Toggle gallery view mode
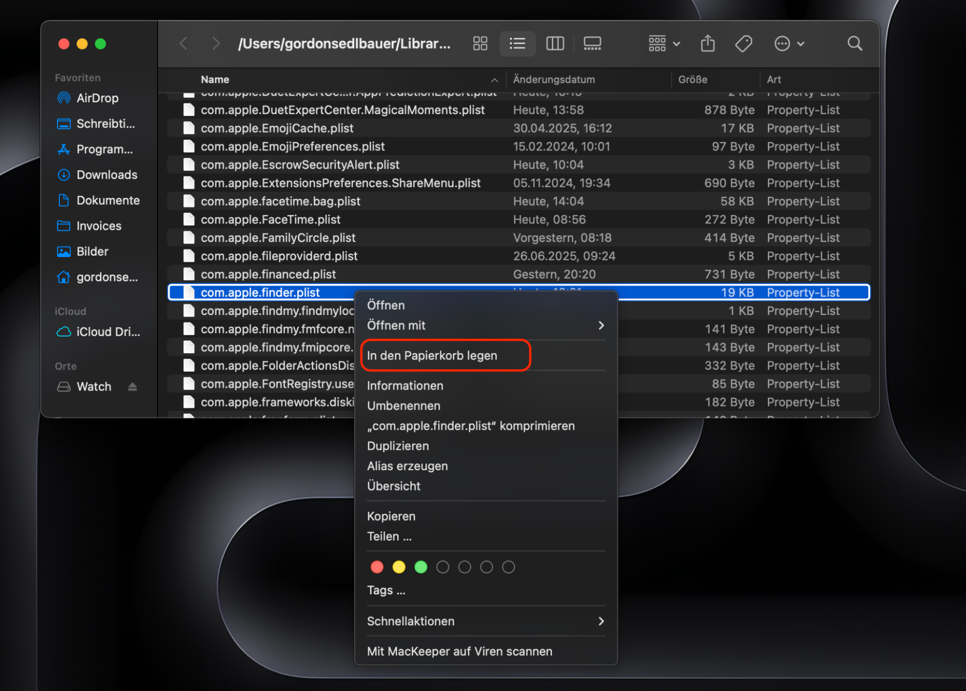Image resolution: width=966 pixels, height=691 pixels. point(592,43)
